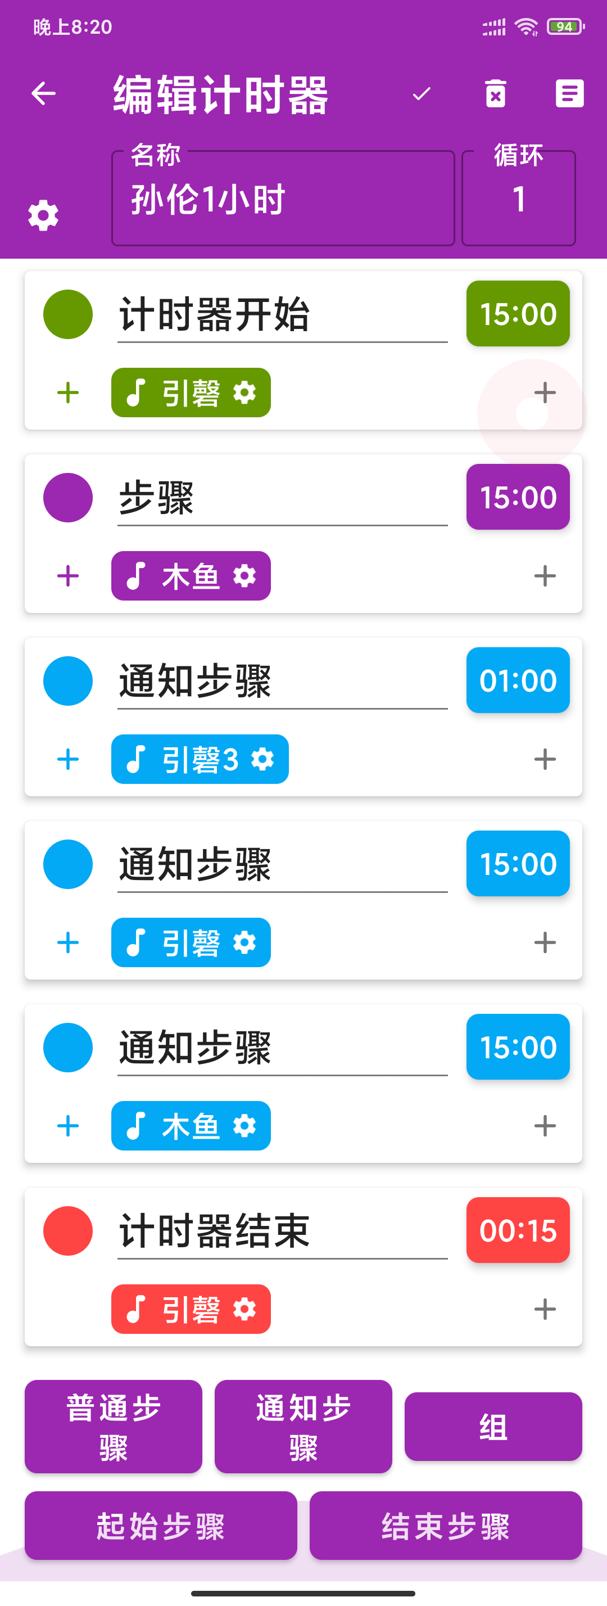Open the notes icon in header
Viewport: 607px width, 1606px height.
[569, 94]
